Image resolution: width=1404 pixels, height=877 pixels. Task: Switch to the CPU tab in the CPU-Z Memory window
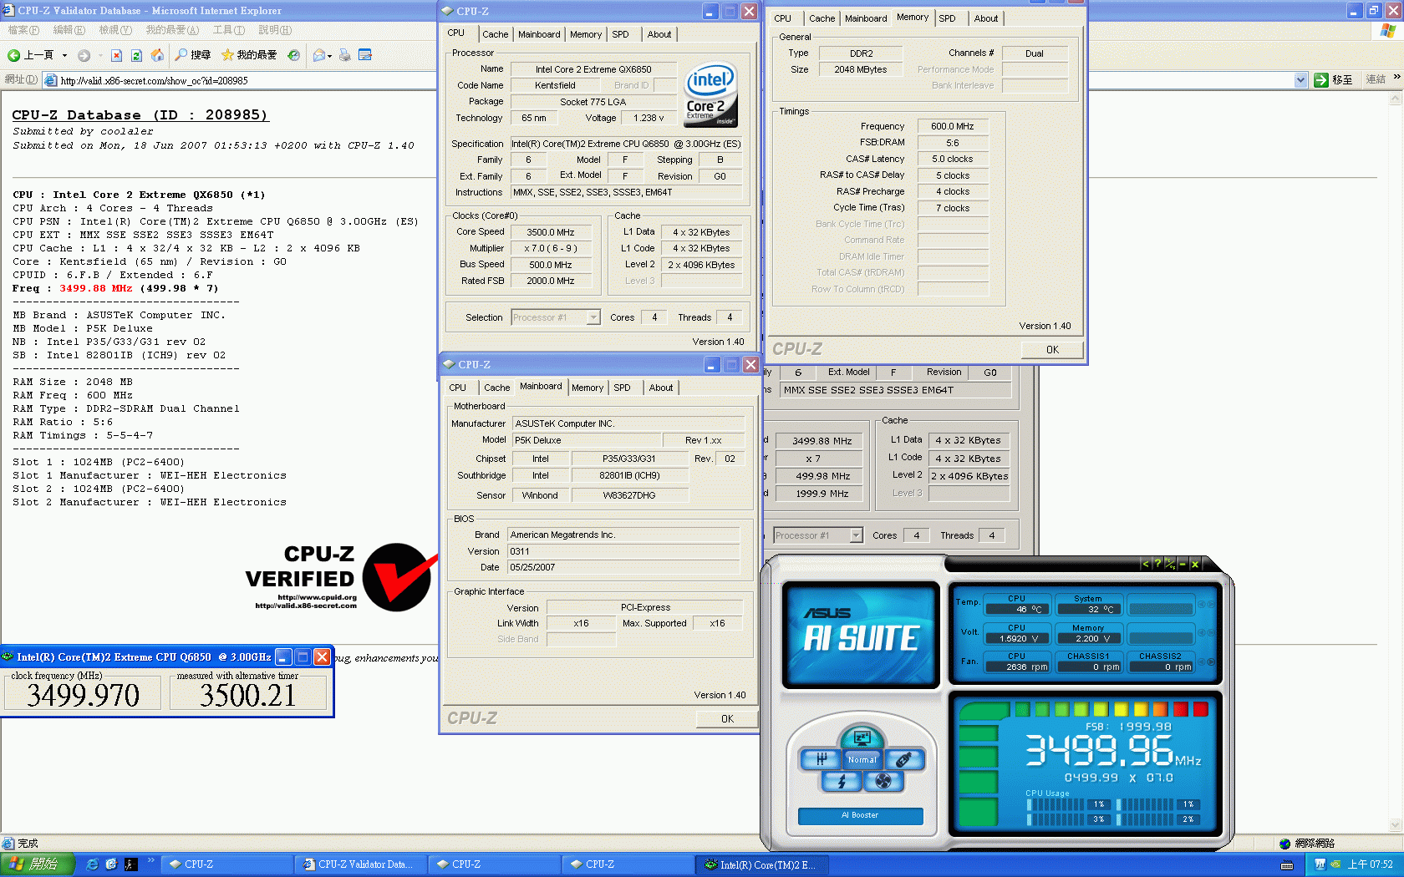click(x=782, y=18)
